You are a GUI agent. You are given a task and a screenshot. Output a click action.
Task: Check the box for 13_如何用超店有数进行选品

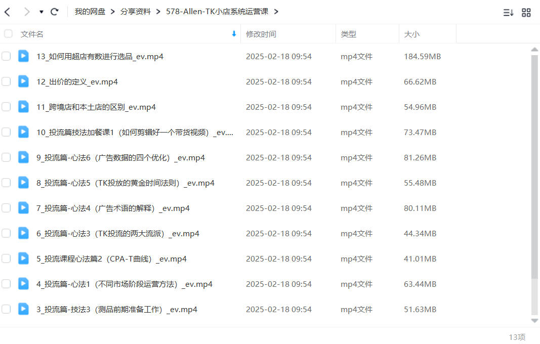[x=6, y=56]
